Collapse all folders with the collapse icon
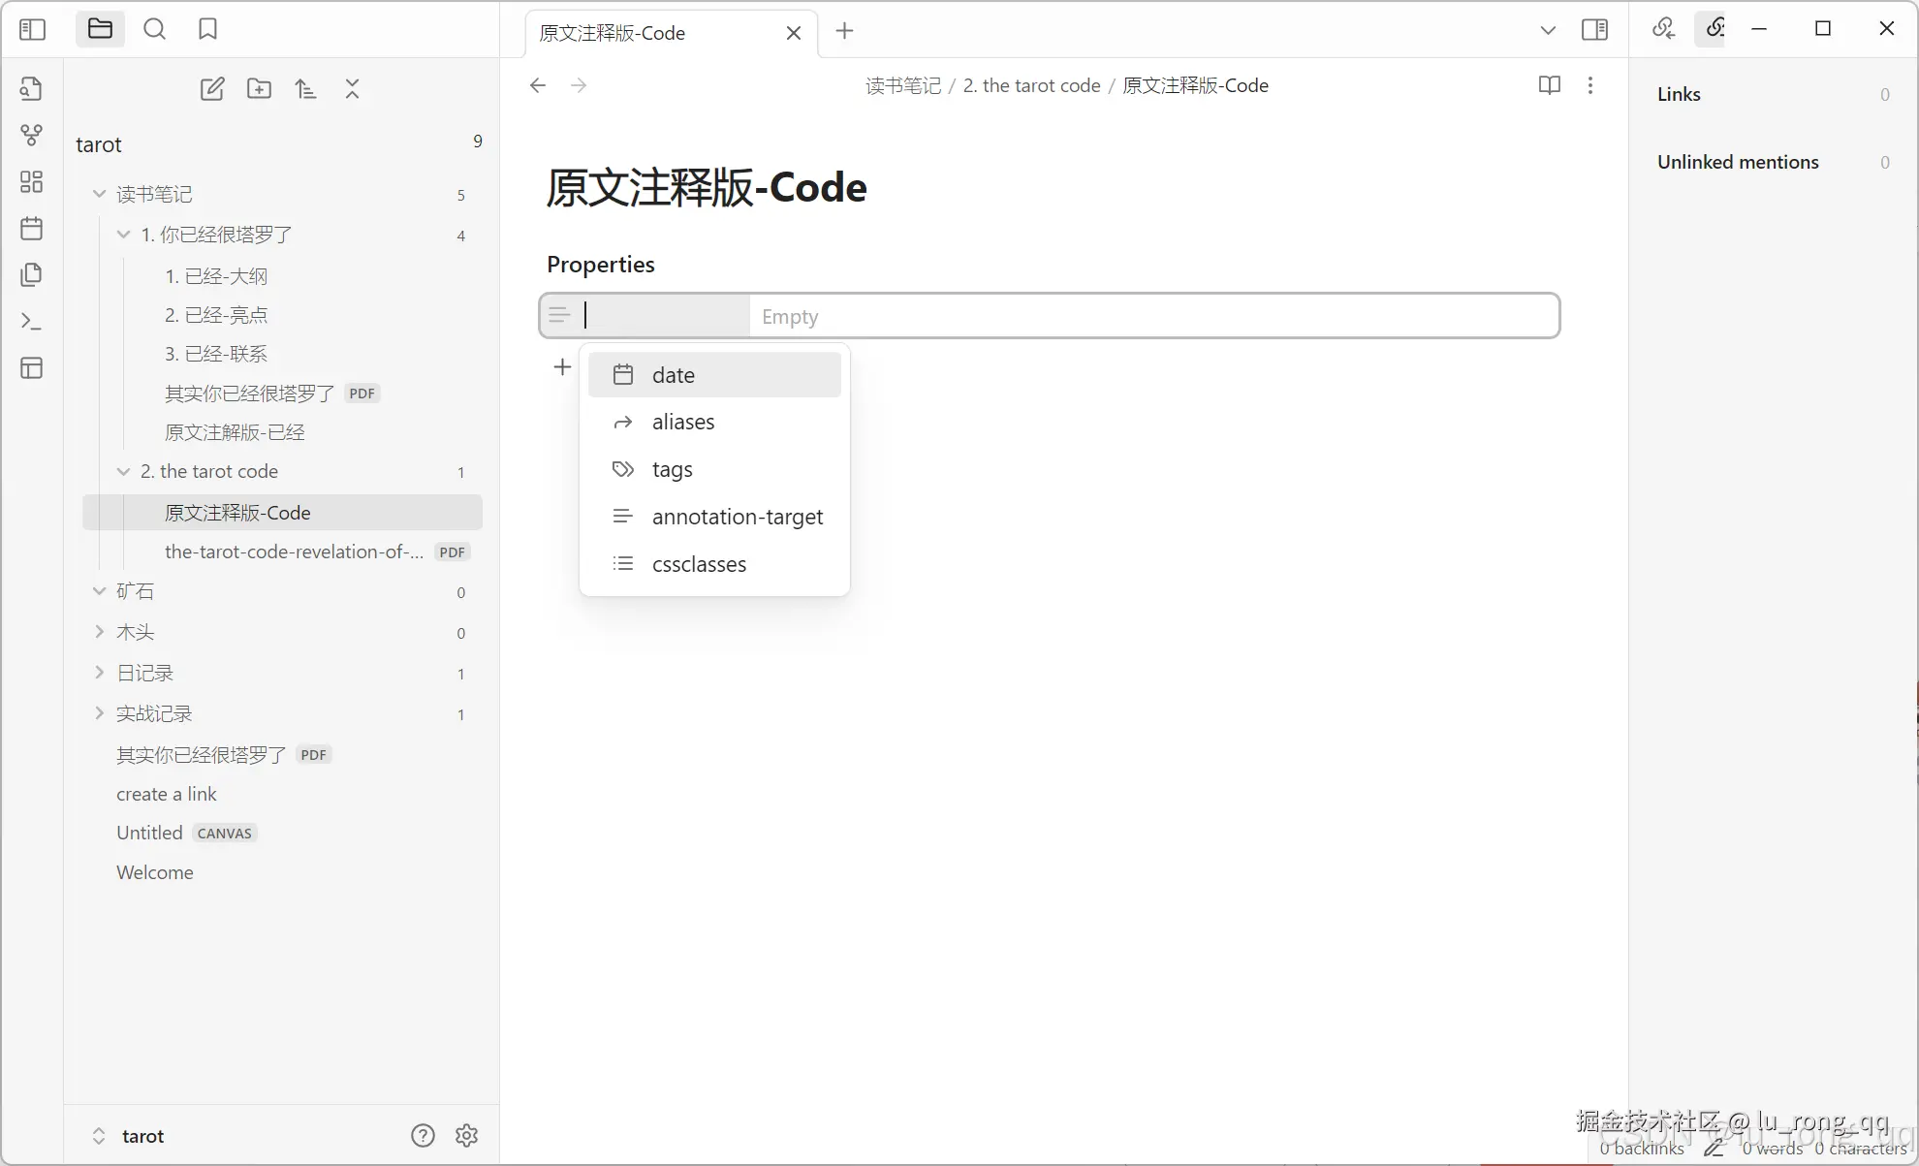 point(352,88)
